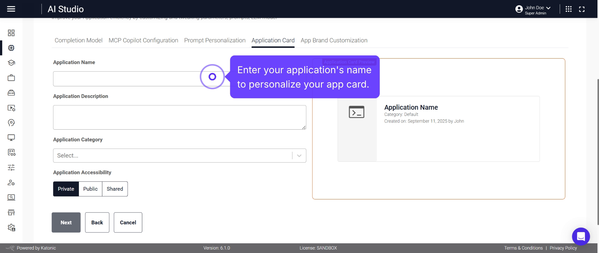
Task: Select Shared accessibility option
Action: 115,189
